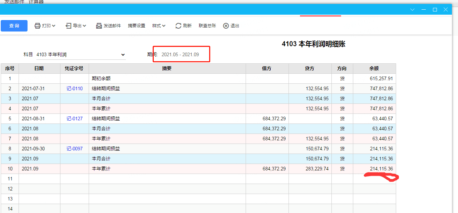Open voucher link 记-0110
The width and height of the screenshot is (458, 213).
pyautogui.click(x=74, y=88)
